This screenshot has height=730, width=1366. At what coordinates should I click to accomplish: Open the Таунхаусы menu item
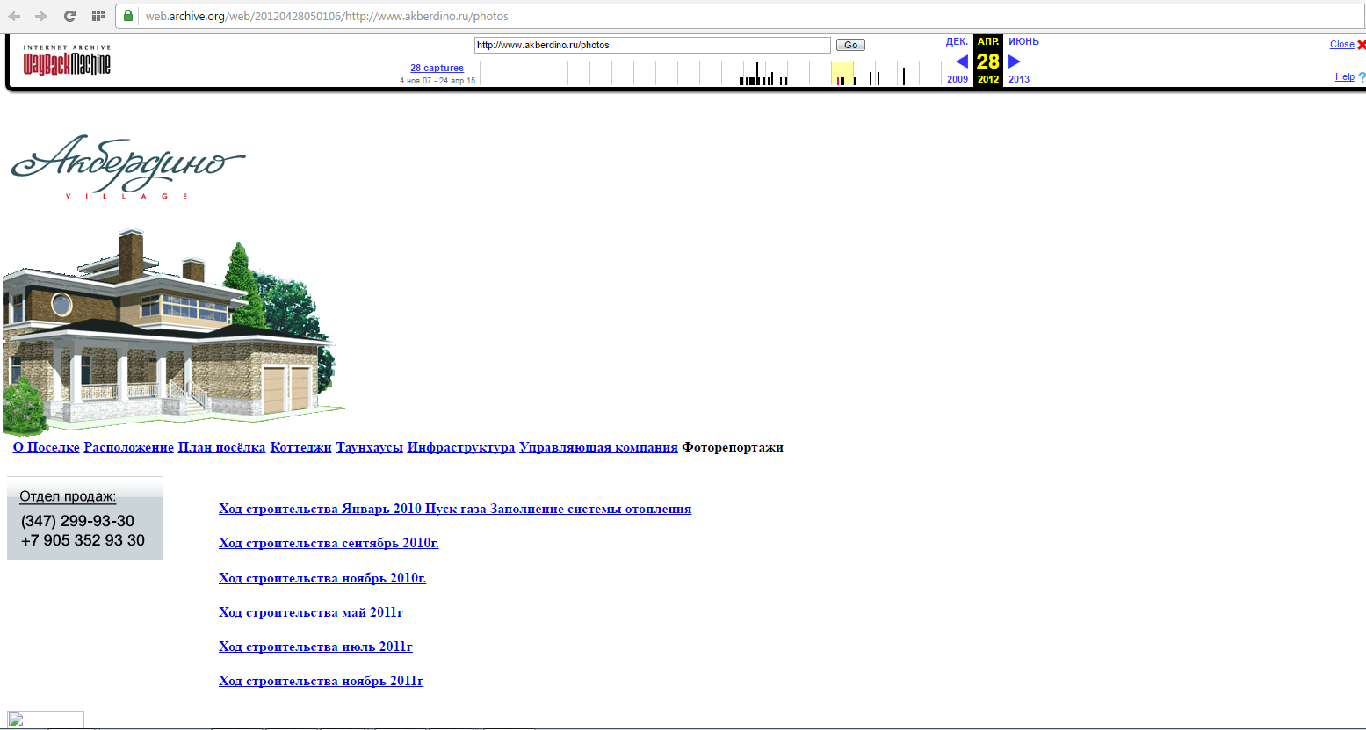point(370,447)
